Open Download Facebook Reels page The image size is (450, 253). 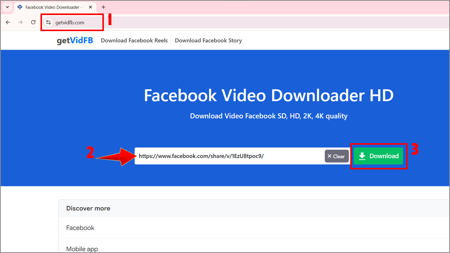point(134,40)
